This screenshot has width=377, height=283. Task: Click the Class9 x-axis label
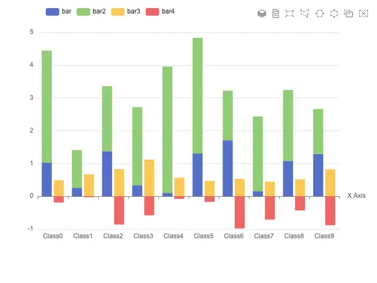point(324,236)
